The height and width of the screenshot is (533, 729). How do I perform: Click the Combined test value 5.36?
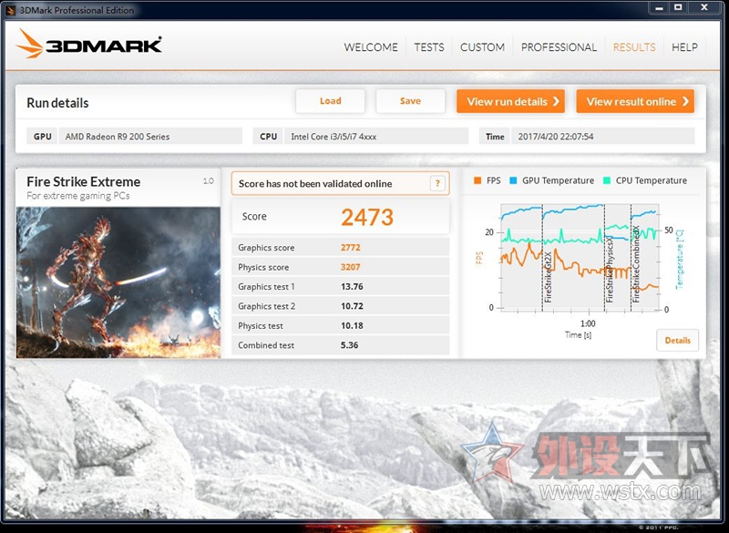tap(350, 345)
